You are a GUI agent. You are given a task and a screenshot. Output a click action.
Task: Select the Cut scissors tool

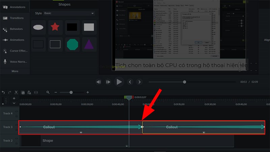[16, 92]
